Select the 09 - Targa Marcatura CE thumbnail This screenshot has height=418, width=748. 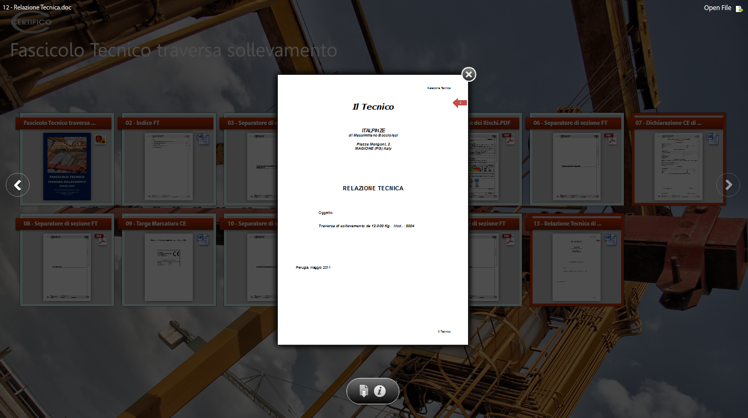(x=168, y=267)
